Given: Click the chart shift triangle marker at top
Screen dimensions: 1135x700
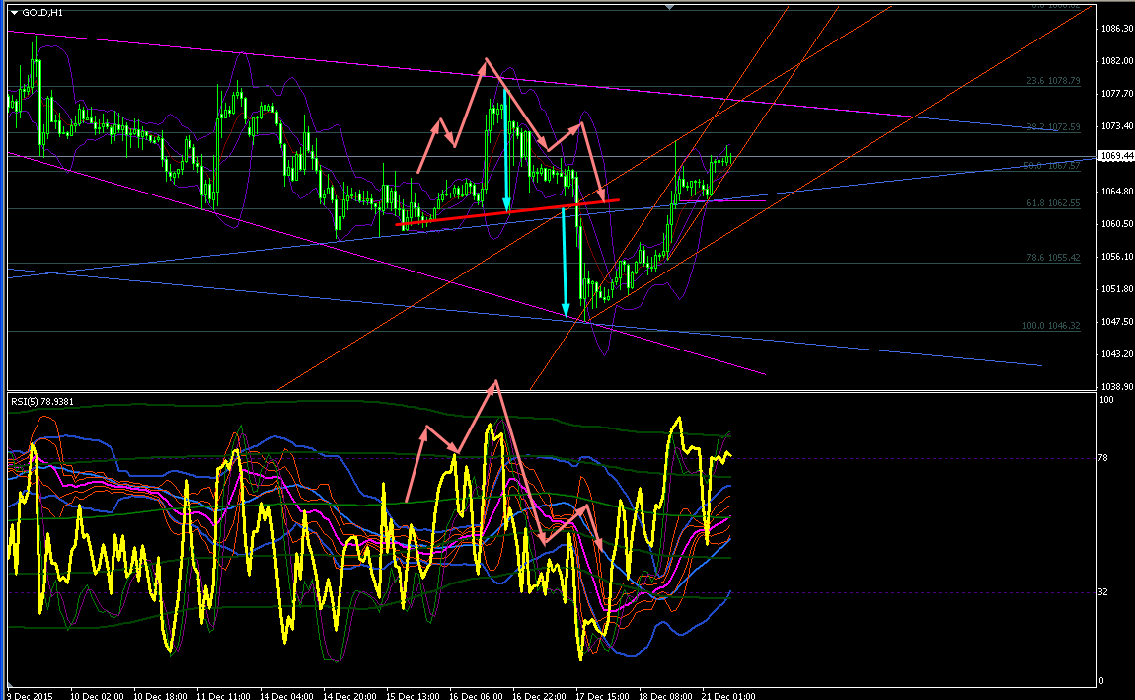Looking at the screenshot, I should 669,7.
